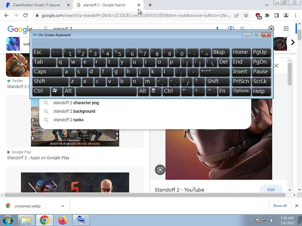
Task: Reload the Google search page
Action: coord(25,15)
